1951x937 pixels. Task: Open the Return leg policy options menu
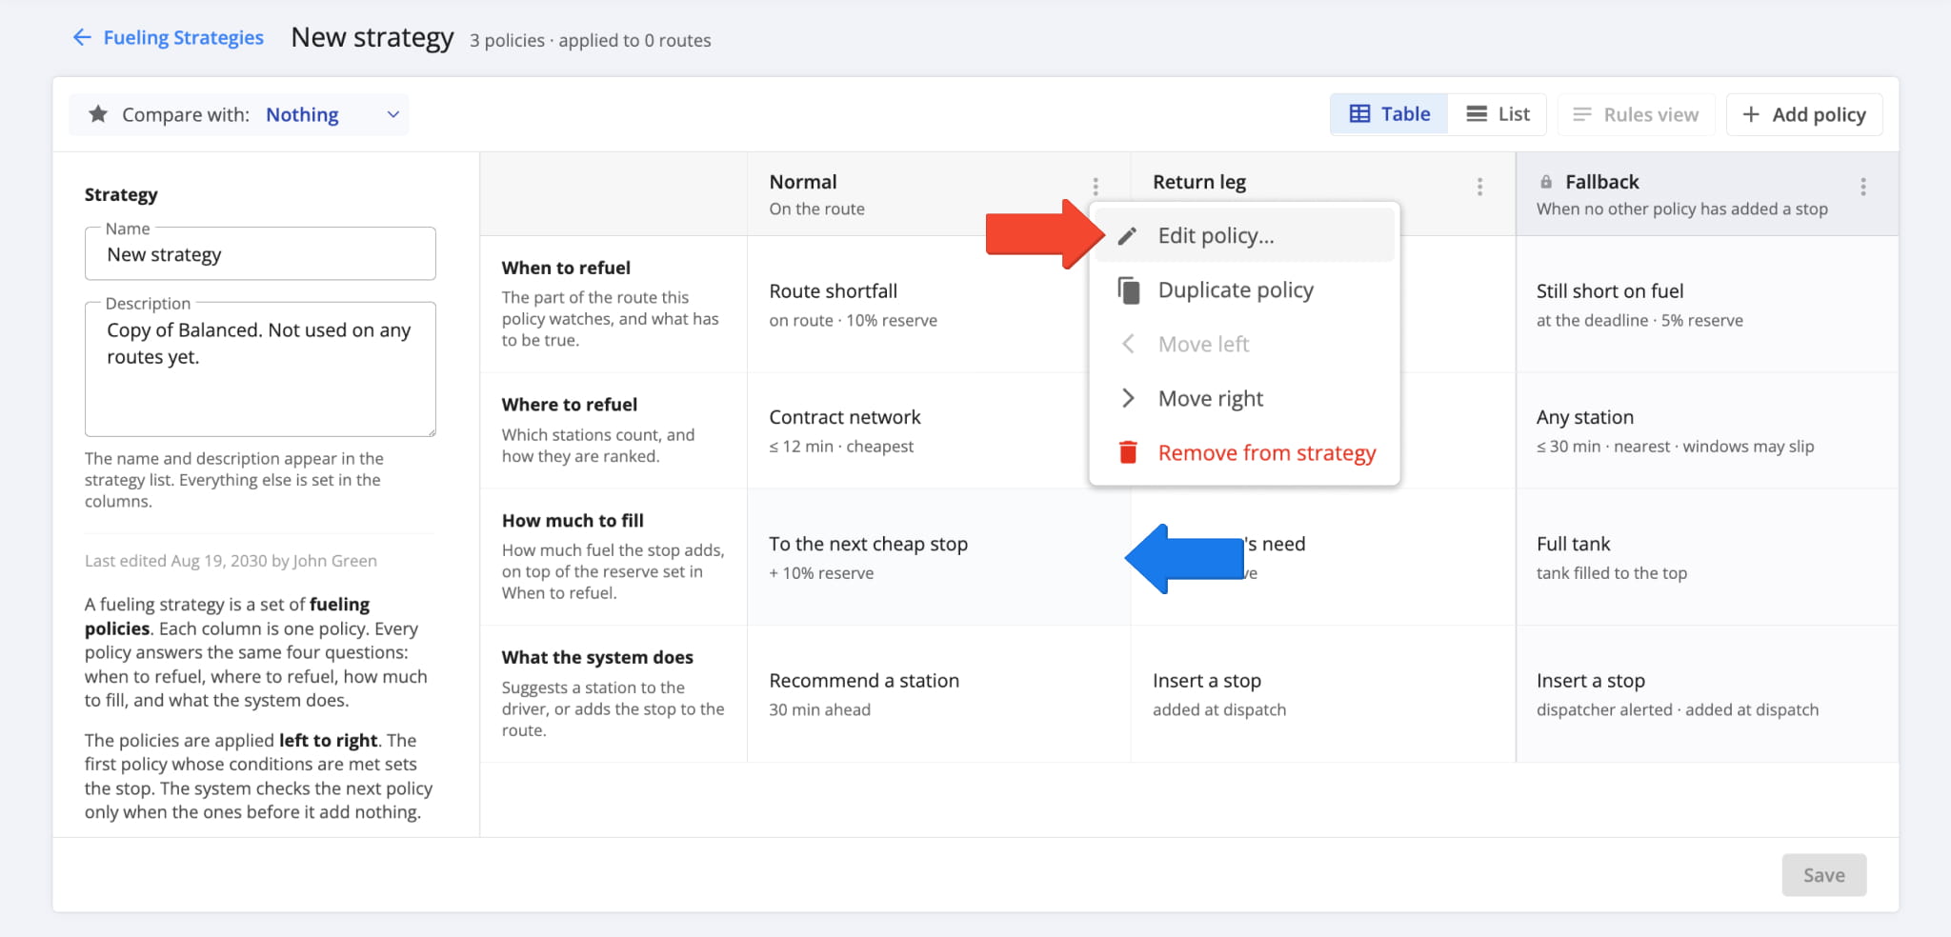[x=1479, y=187]
